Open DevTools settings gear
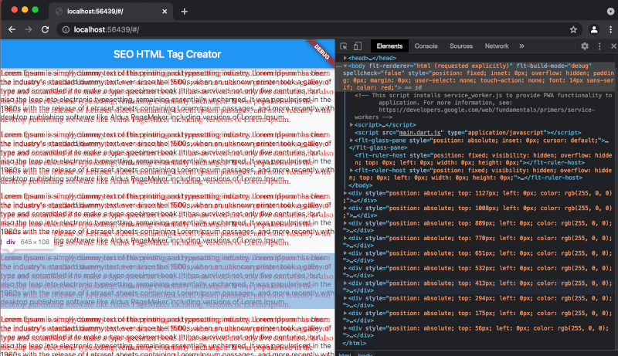 coord(585,46)
